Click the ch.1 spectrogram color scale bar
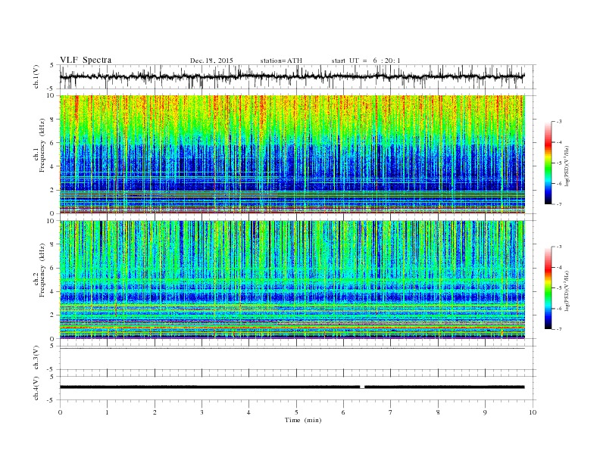This screenshot has height=463, width=600. tap(548, 163)
